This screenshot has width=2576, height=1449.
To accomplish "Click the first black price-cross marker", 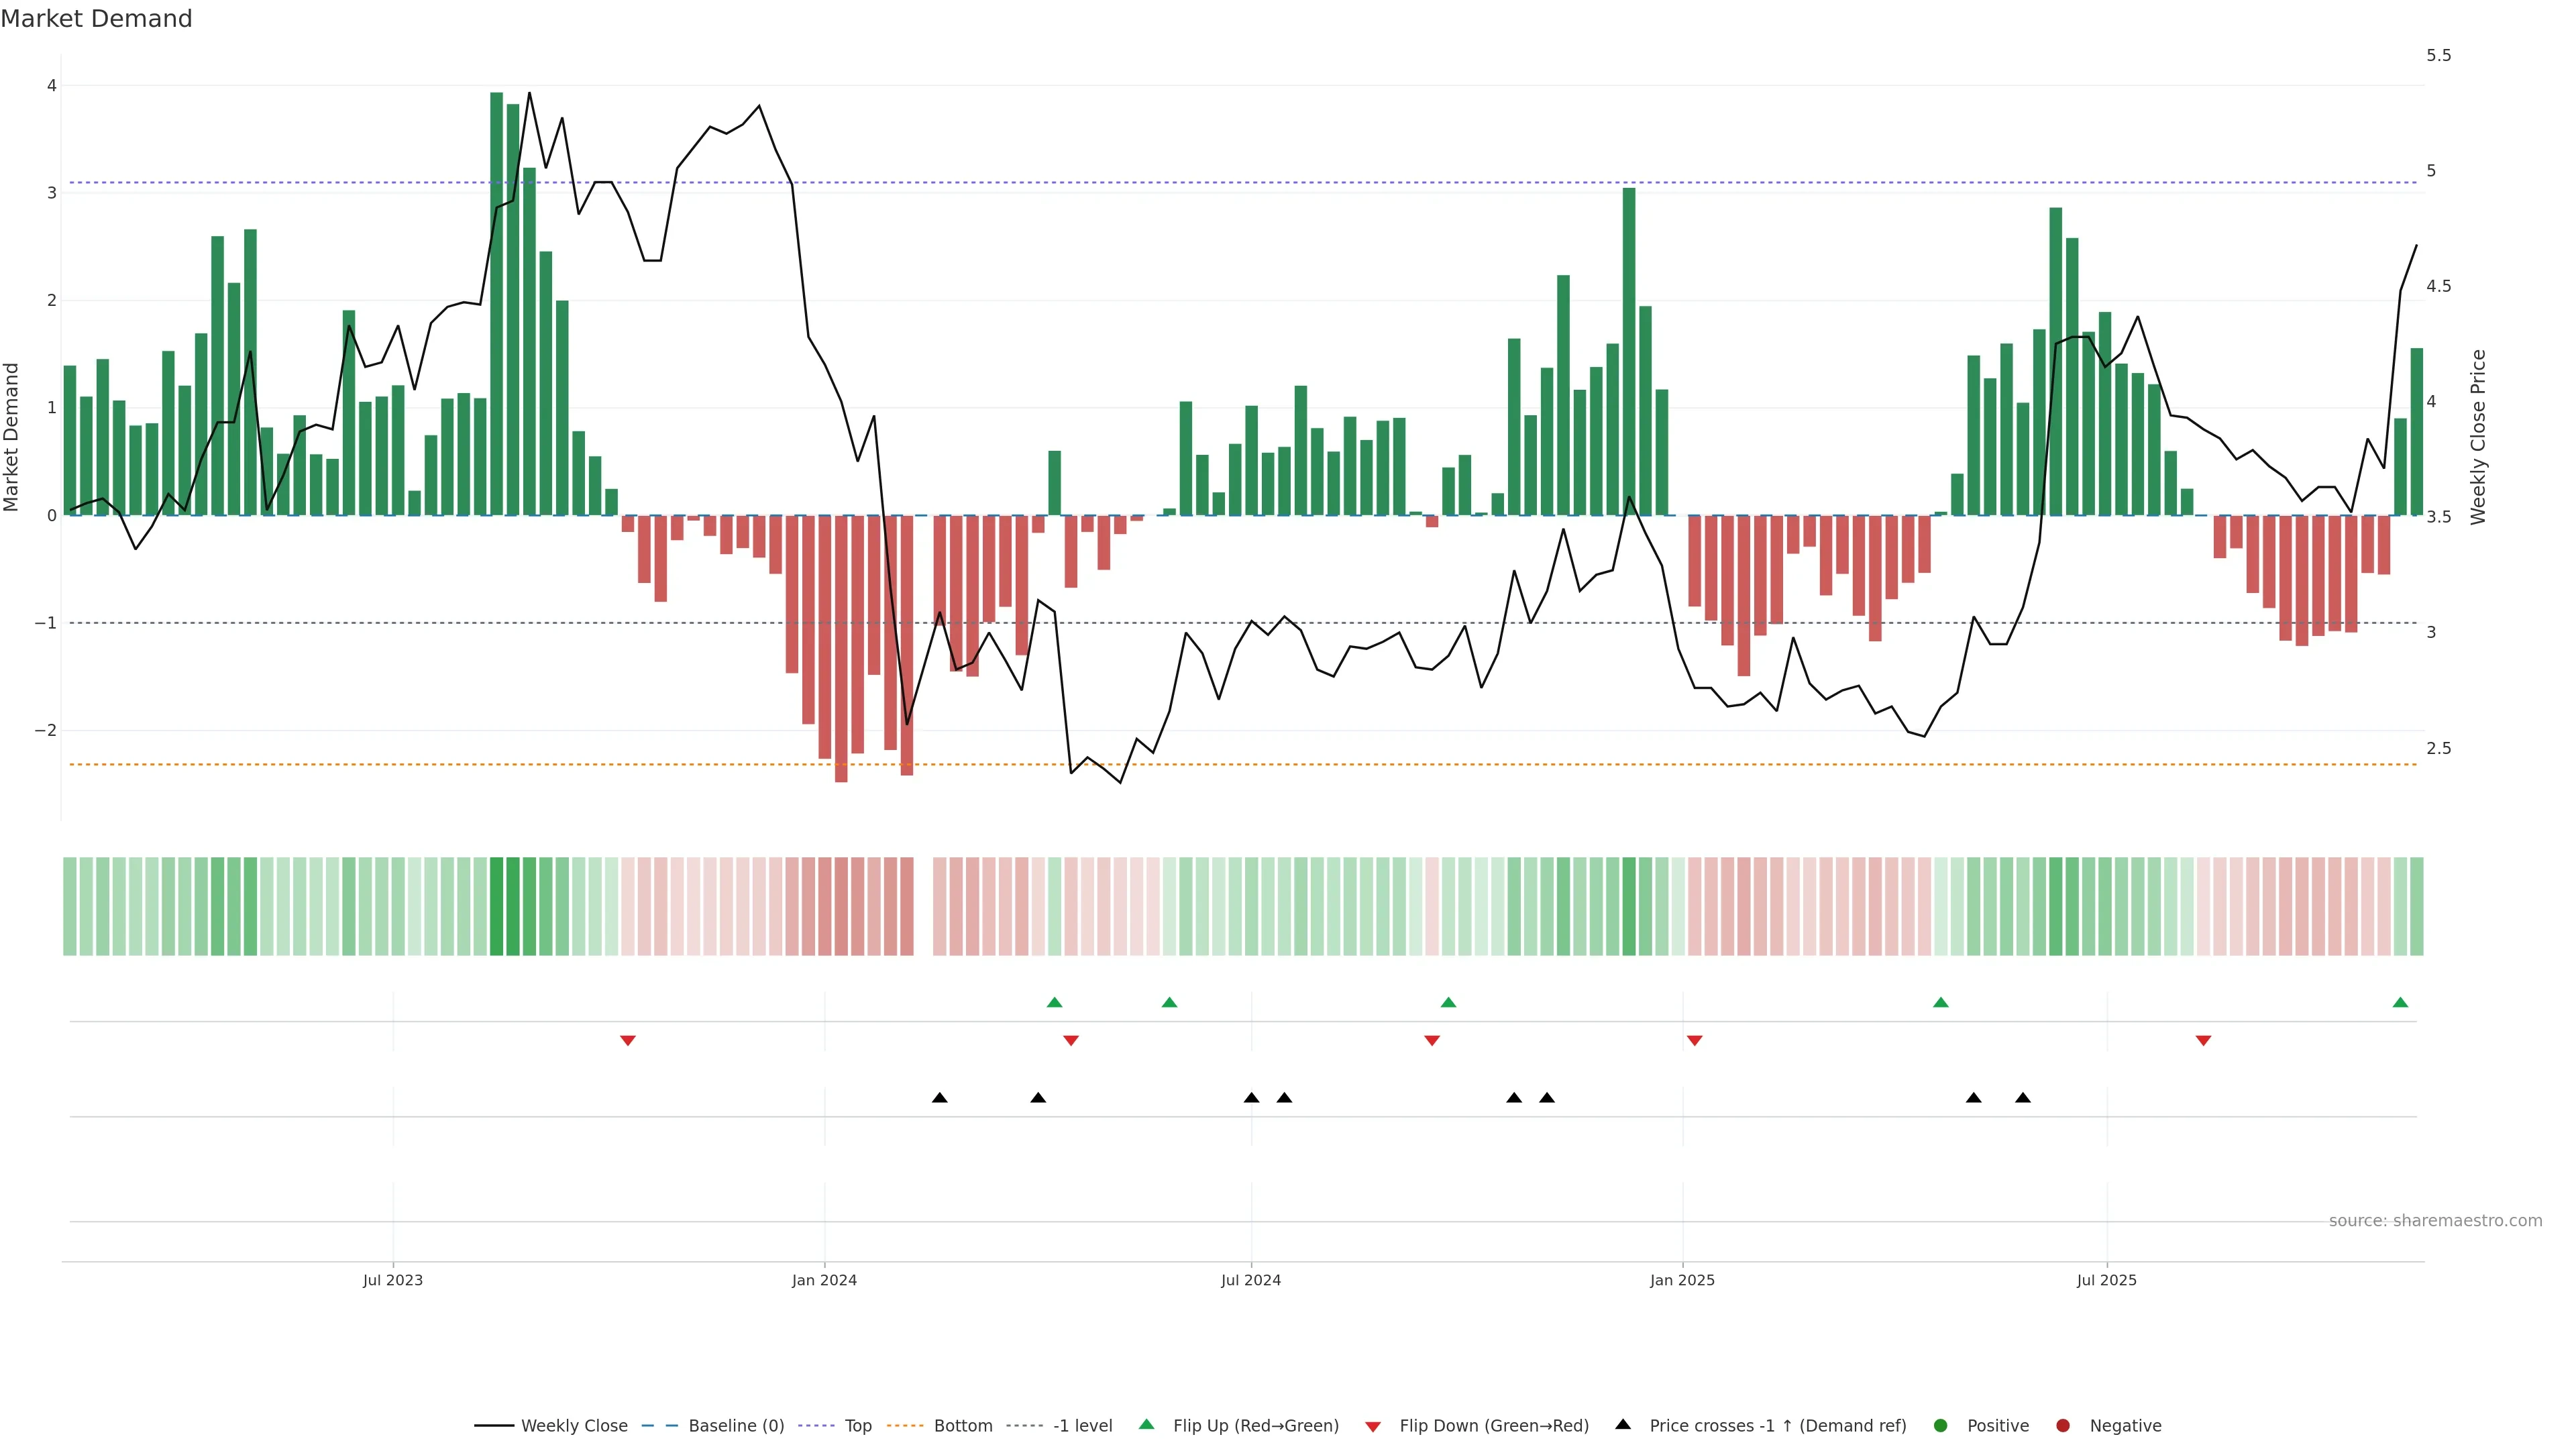I will tap(939, 1098).
